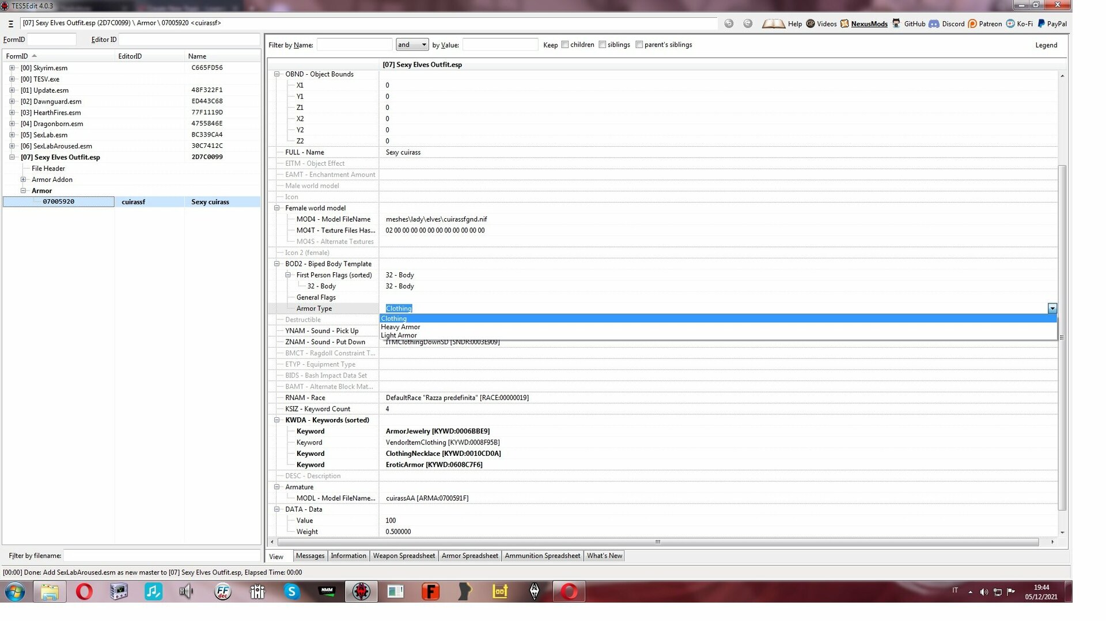
Task: Open the Videos link icon
Action: tap(810, 24)
